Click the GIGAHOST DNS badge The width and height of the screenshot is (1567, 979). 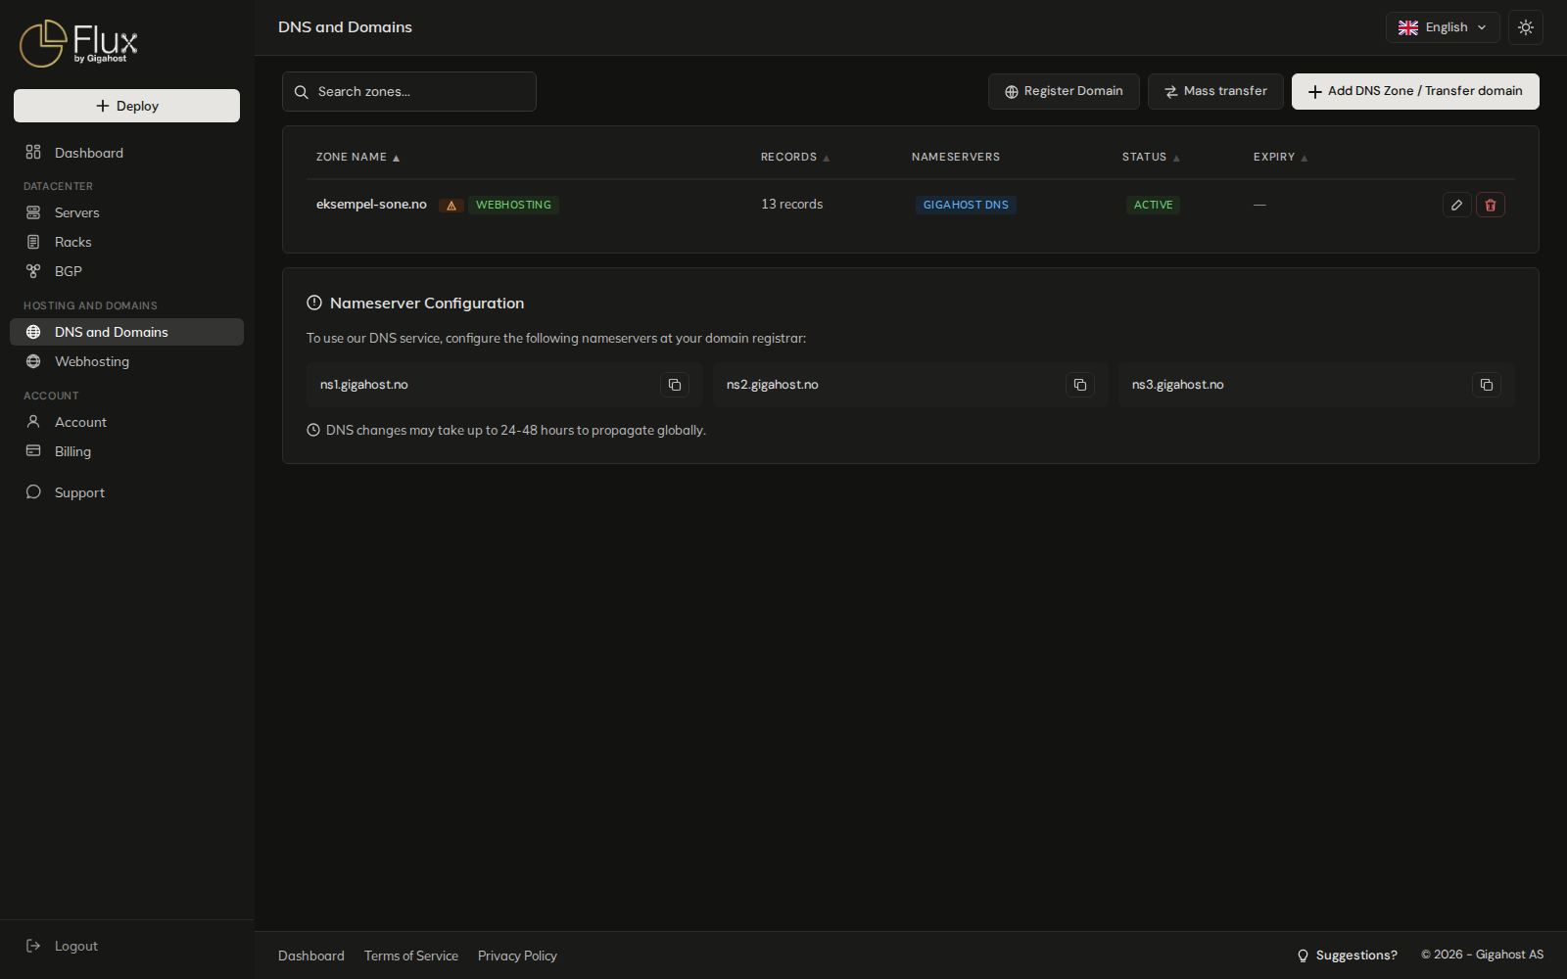pos(966,205)
